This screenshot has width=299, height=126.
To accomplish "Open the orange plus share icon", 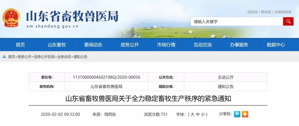I will click(245, 114).
